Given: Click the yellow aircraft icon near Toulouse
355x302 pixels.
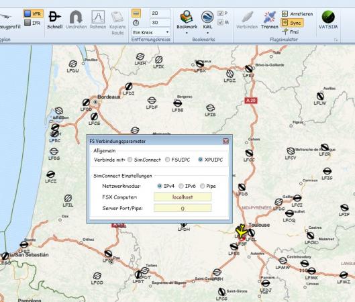Looking at the screenshot, I should tap(242, 231).
